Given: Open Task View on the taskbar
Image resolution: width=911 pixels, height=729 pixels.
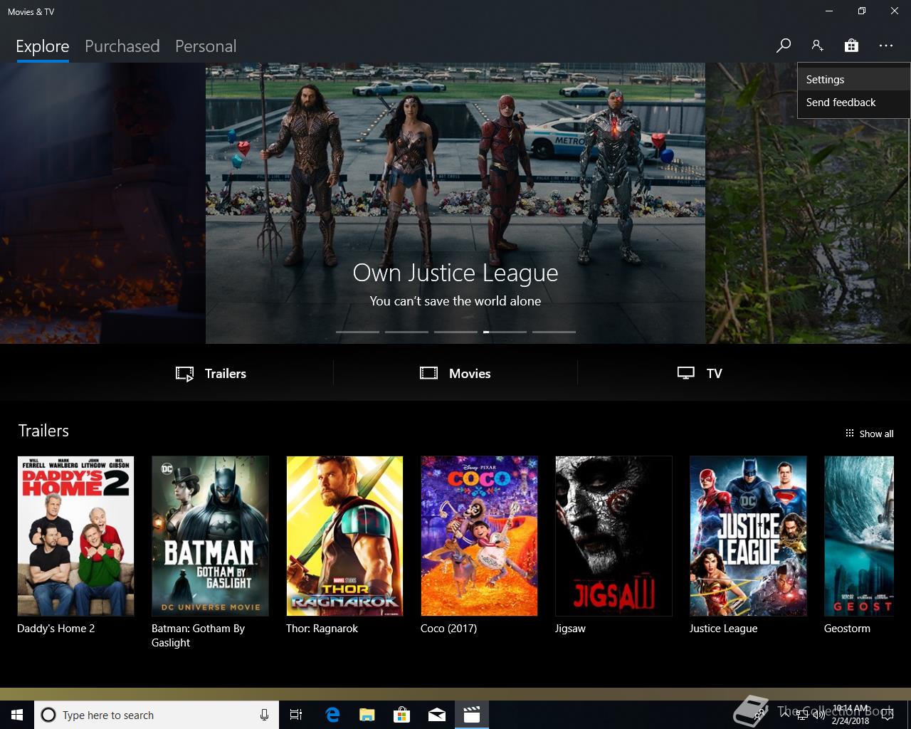Looking at the screenshot, I should point(296,715).
